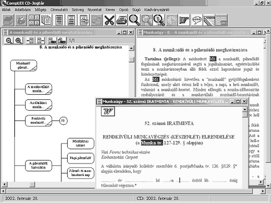Click the 'Pihenő- és munkaszüneti nap' node
The height and width of the screenshot is (204, 271).
pyautogui.click(x=81, y=173)
